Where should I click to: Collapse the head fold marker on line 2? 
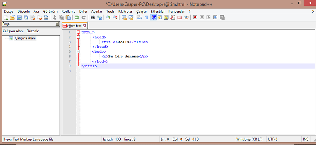coord(78,37)
